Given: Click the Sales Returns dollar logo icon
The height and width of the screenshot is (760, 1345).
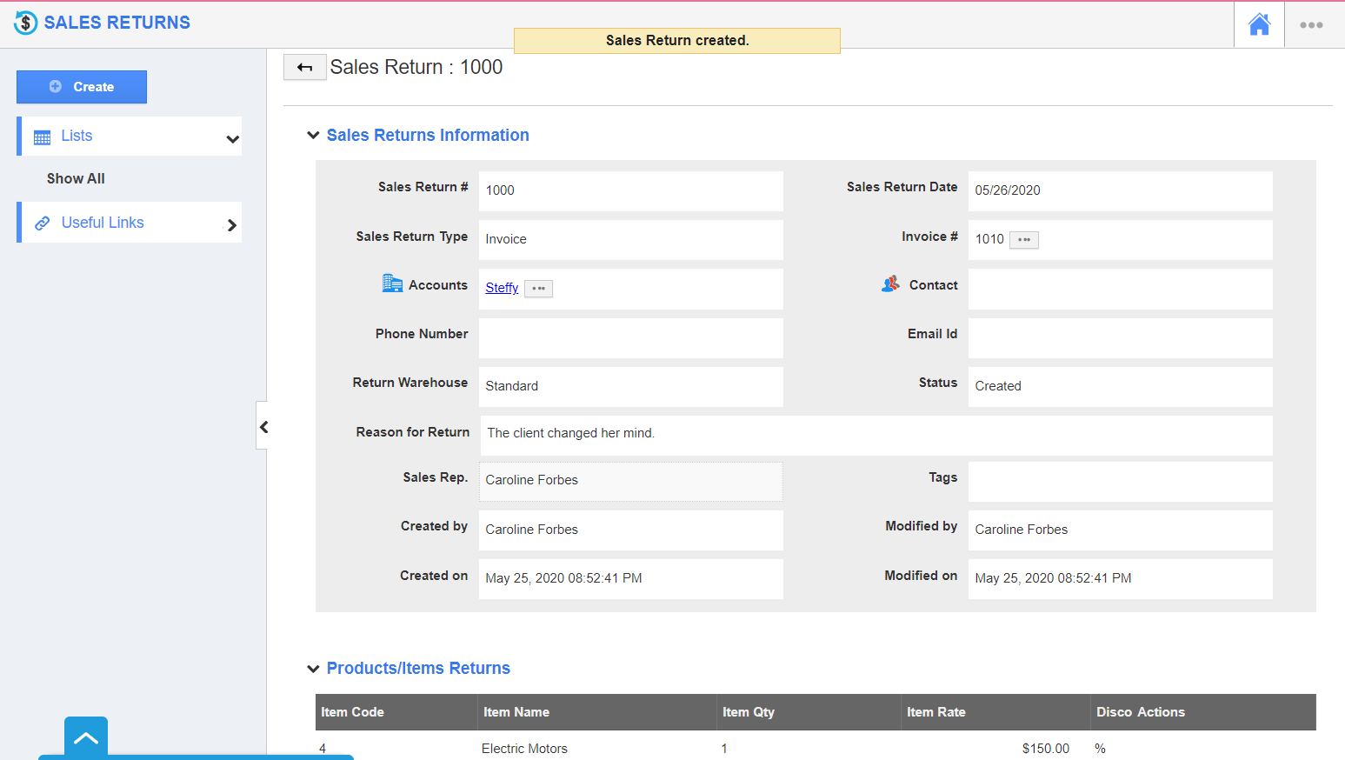Looking at the screenshot, I should (x=25, y=22).
